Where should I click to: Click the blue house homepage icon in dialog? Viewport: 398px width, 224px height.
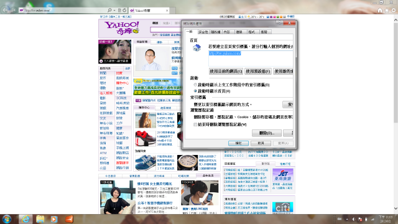tap(197, 47)
